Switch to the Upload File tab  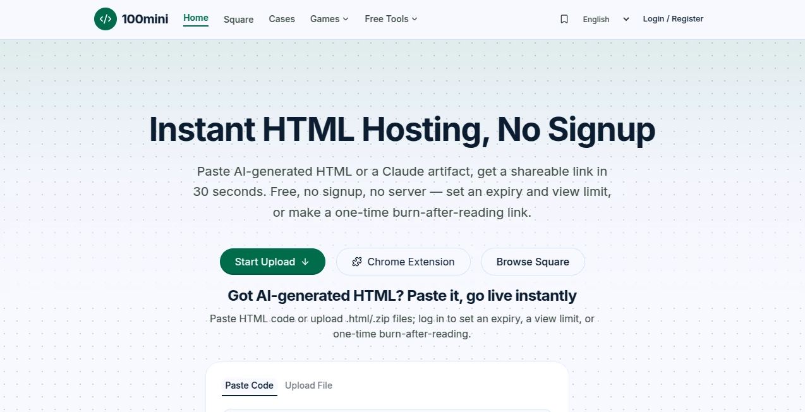click(308, 385)
